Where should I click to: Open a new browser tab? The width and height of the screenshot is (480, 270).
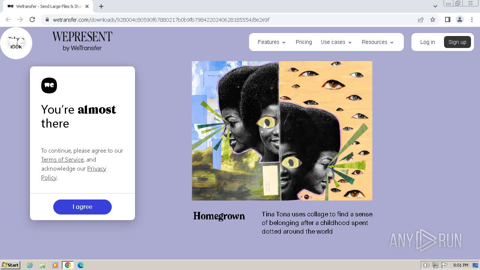point(101,6)
